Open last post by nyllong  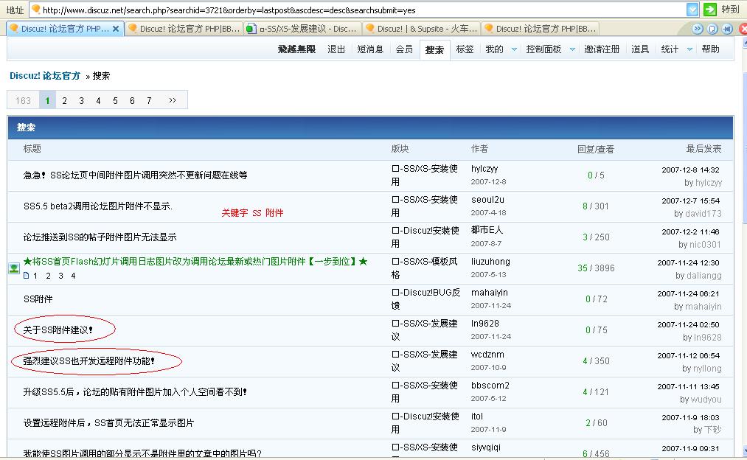[x=707, y=369]
